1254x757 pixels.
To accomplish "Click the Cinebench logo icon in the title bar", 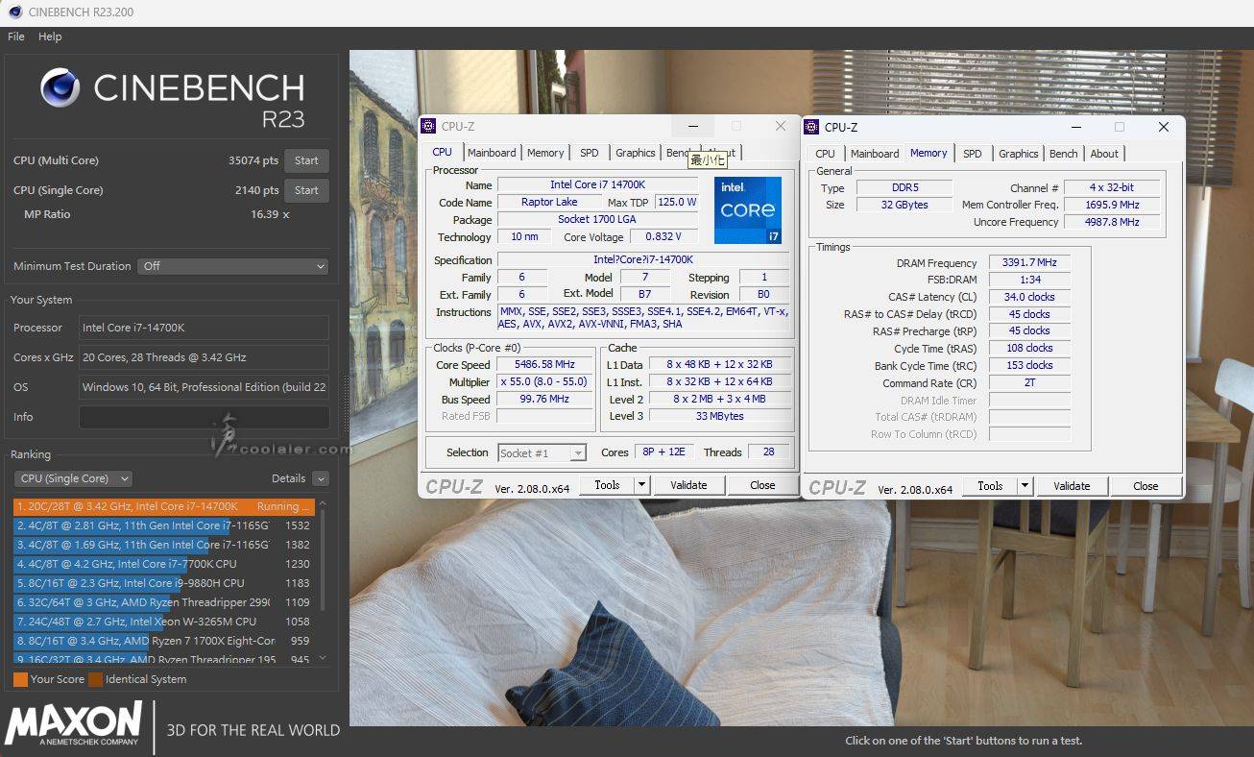I will coord(14,12).
